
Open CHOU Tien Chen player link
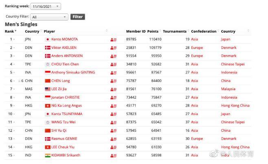(65, 64)
